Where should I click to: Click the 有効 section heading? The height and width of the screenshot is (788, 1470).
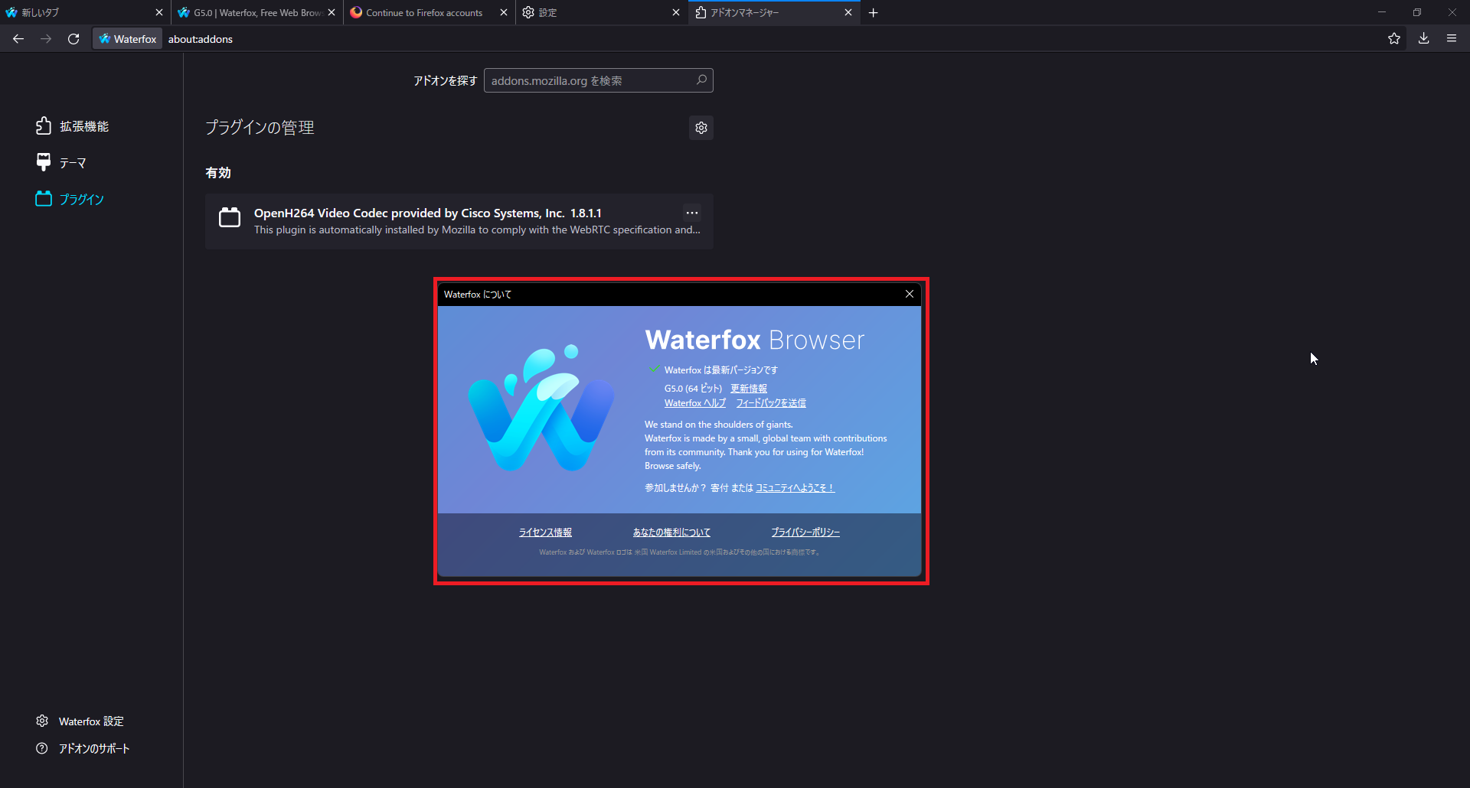(218, 173)
